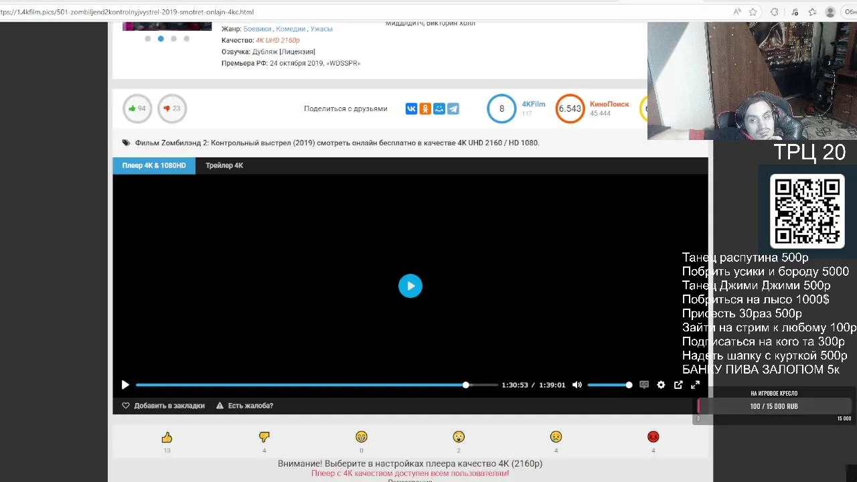Click Добавить в закладки link
The image size is (857, 482).
pos(169,406)
